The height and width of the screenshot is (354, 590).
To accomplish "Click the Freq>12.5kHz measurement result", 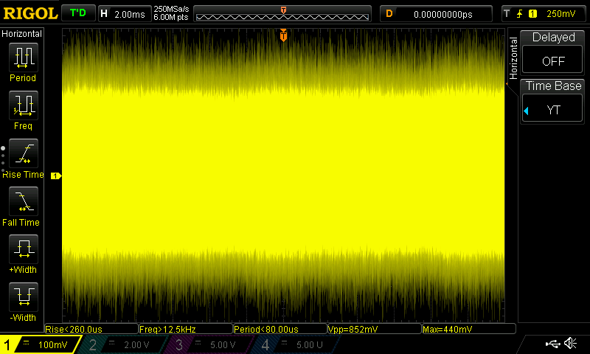I will [186, 329].
